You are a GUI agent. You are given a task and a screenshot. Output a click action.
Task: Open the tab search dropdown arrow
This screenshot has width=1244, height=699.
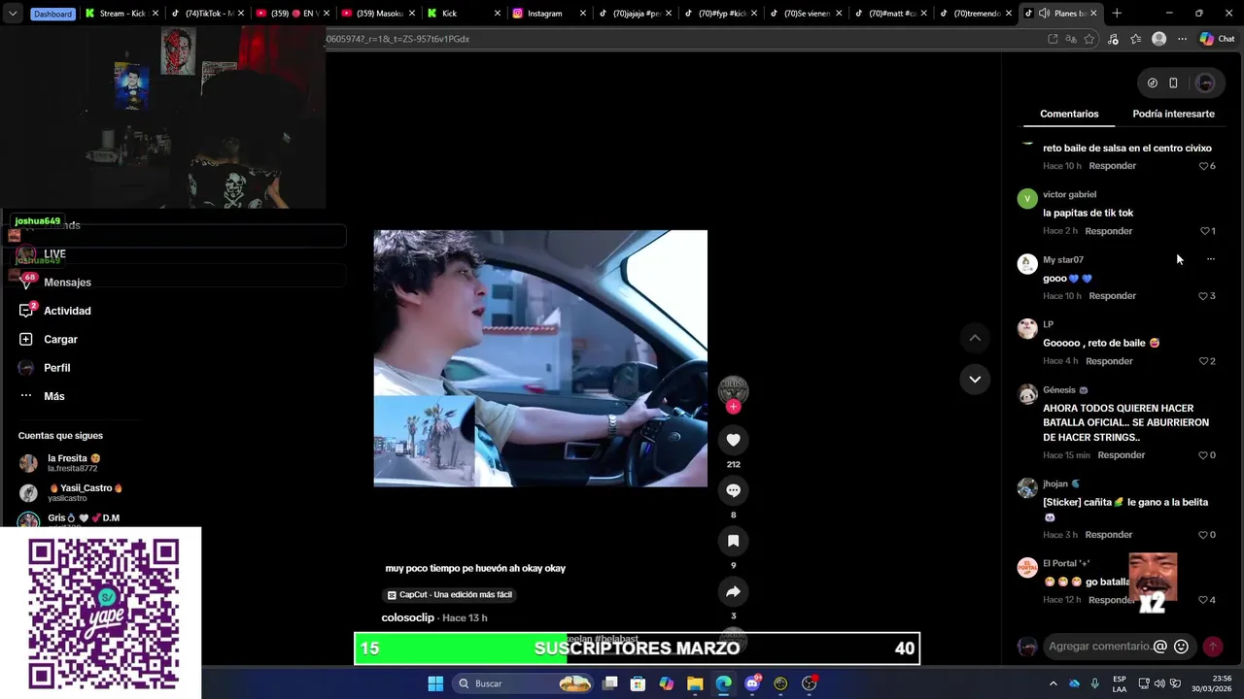coord(12,14)
